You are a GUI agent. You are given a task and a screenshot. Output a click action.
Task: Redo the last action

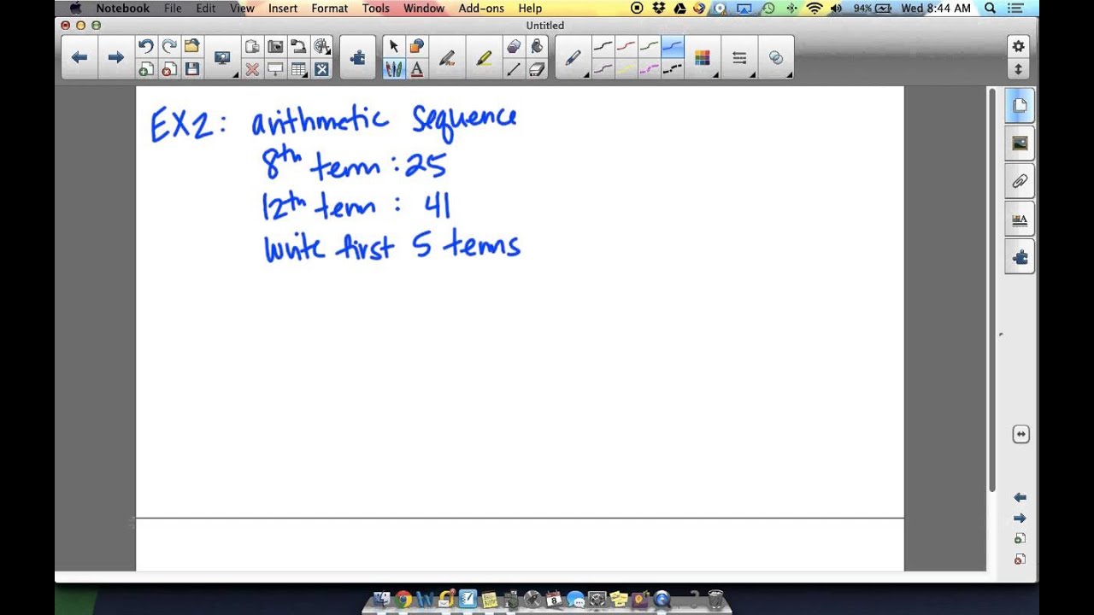[x=169, y=46]
